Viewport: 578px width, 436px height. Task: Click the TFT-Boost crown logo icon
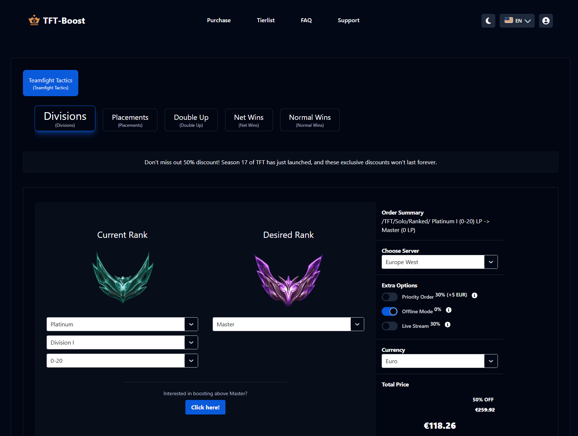pos(34,20)
